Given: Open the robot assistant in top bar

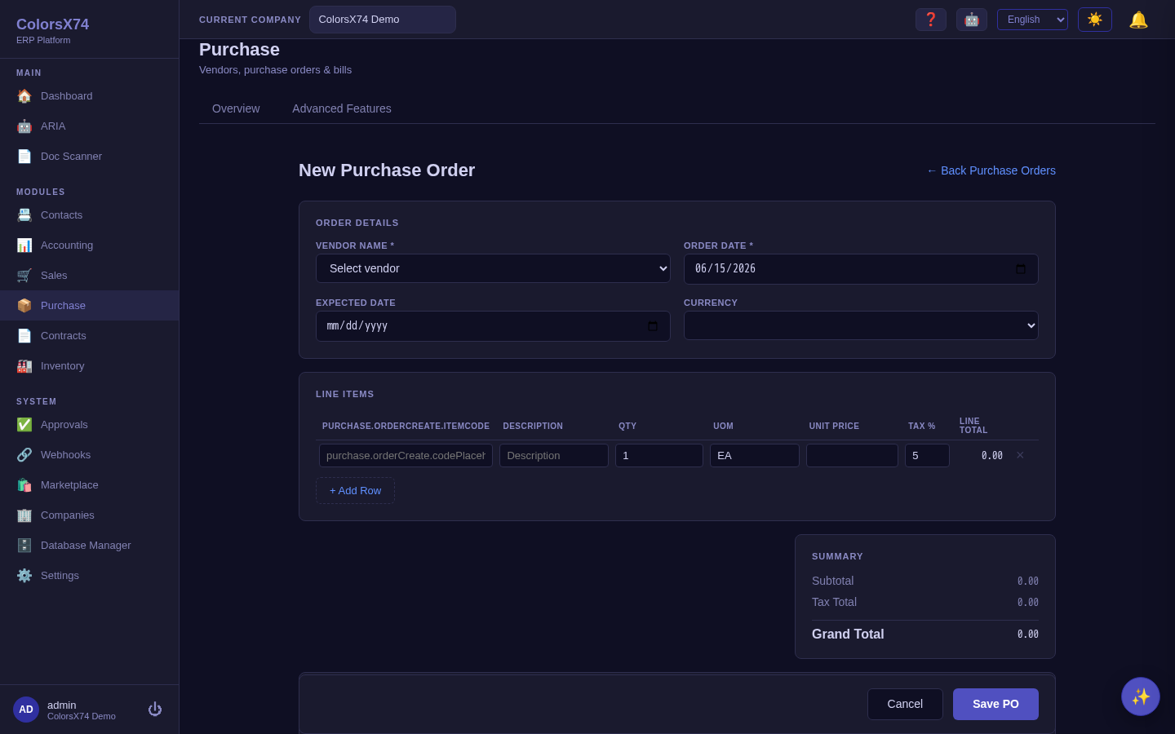Looking at the screenshot, I should click(x=972, y=20).
